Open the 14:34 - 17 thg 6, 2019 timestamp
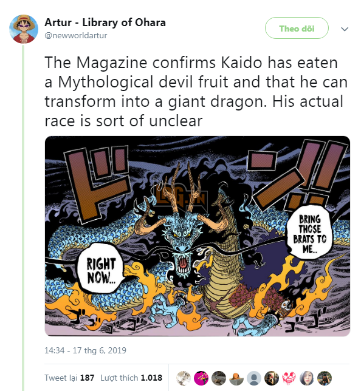 85,350
